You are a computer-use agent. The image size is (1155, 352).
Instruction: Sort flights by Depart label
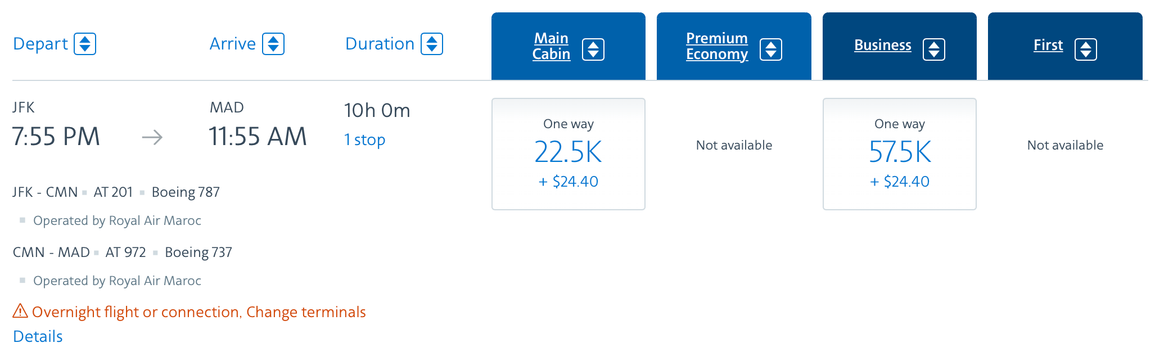tap(40, 44)
